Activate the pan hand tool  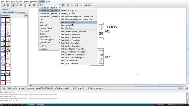click(x=17, y=5)
